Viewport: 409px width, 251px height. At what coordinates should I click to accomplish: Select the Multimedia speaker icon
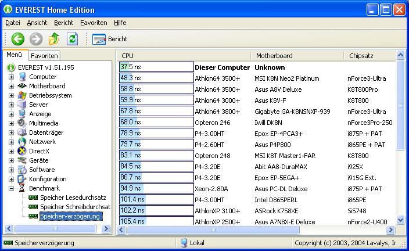tap(22, 123)
